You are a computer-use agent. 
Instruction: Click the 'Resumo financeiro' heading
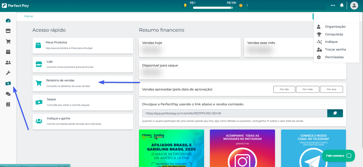pyautogui.click(x=162, y=30)
